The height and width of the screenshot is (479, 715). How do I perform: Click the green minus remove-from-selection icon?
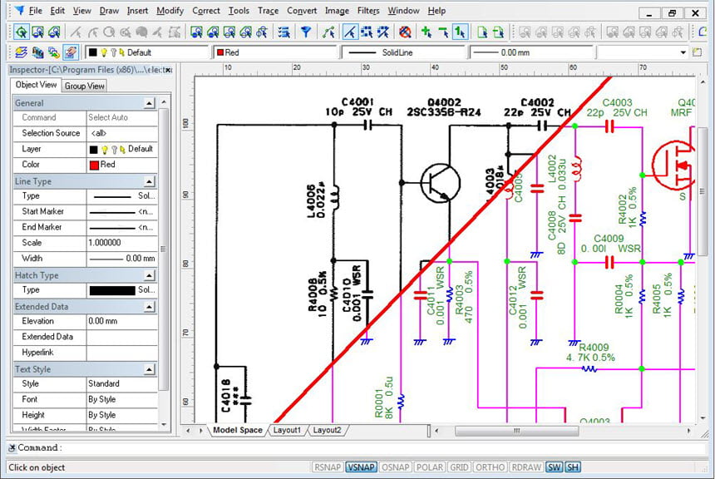(x=443, y=32)
